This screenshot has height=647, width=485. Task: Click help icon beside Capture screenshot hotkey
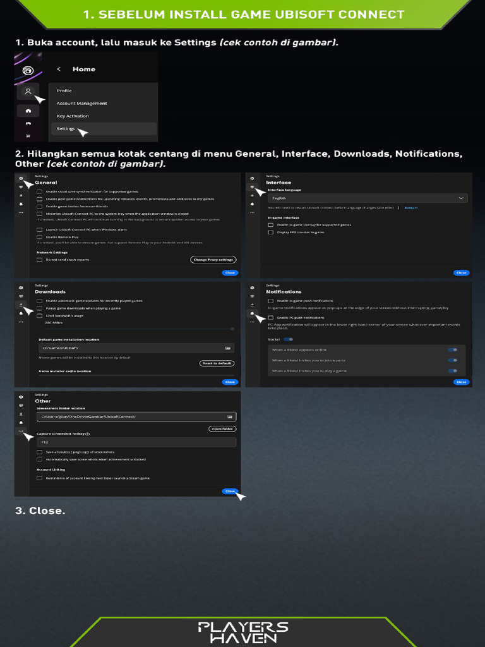coord(88,434)
